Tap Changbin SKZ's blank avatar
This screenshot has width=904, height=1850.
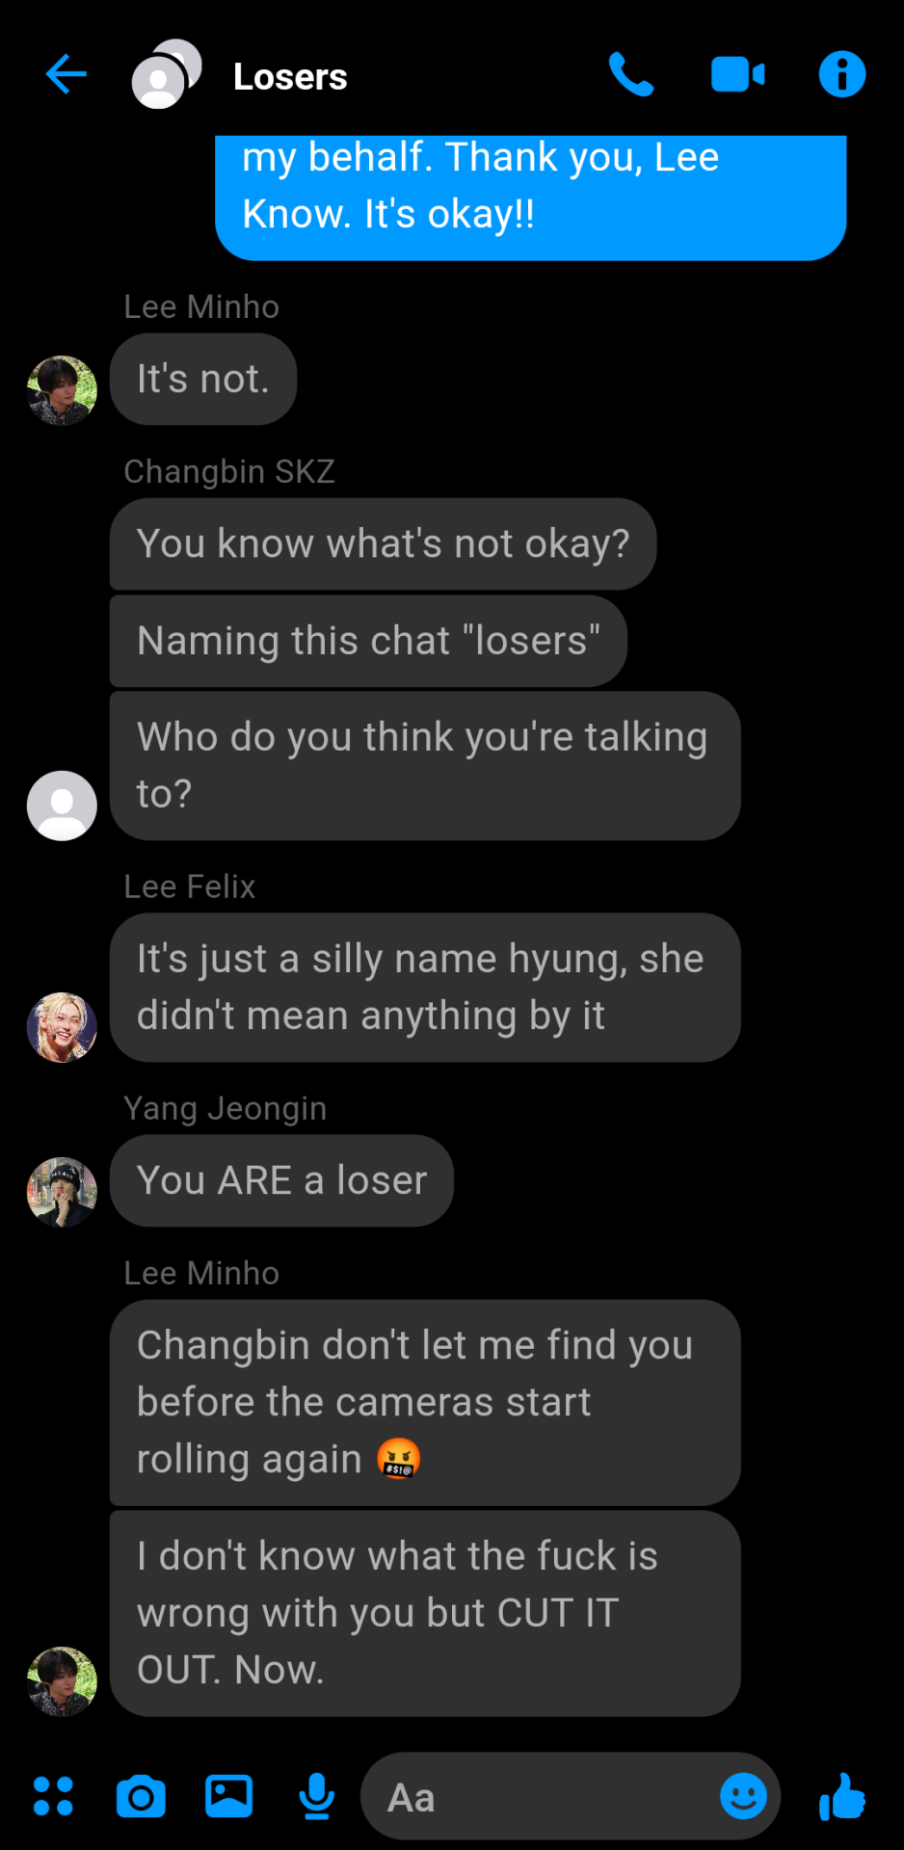coord(62,806)
